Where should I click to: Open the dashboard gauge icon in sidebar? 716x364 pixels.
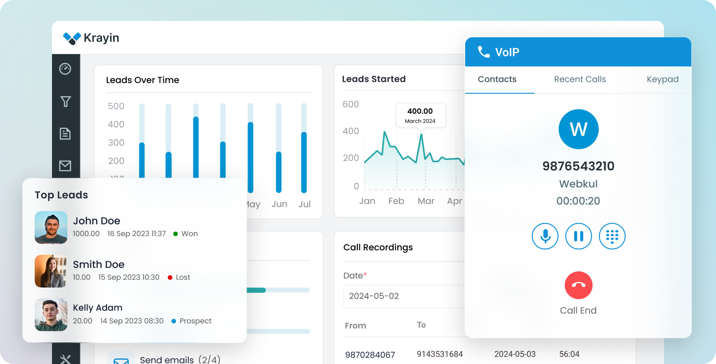(x=65, y=69)
